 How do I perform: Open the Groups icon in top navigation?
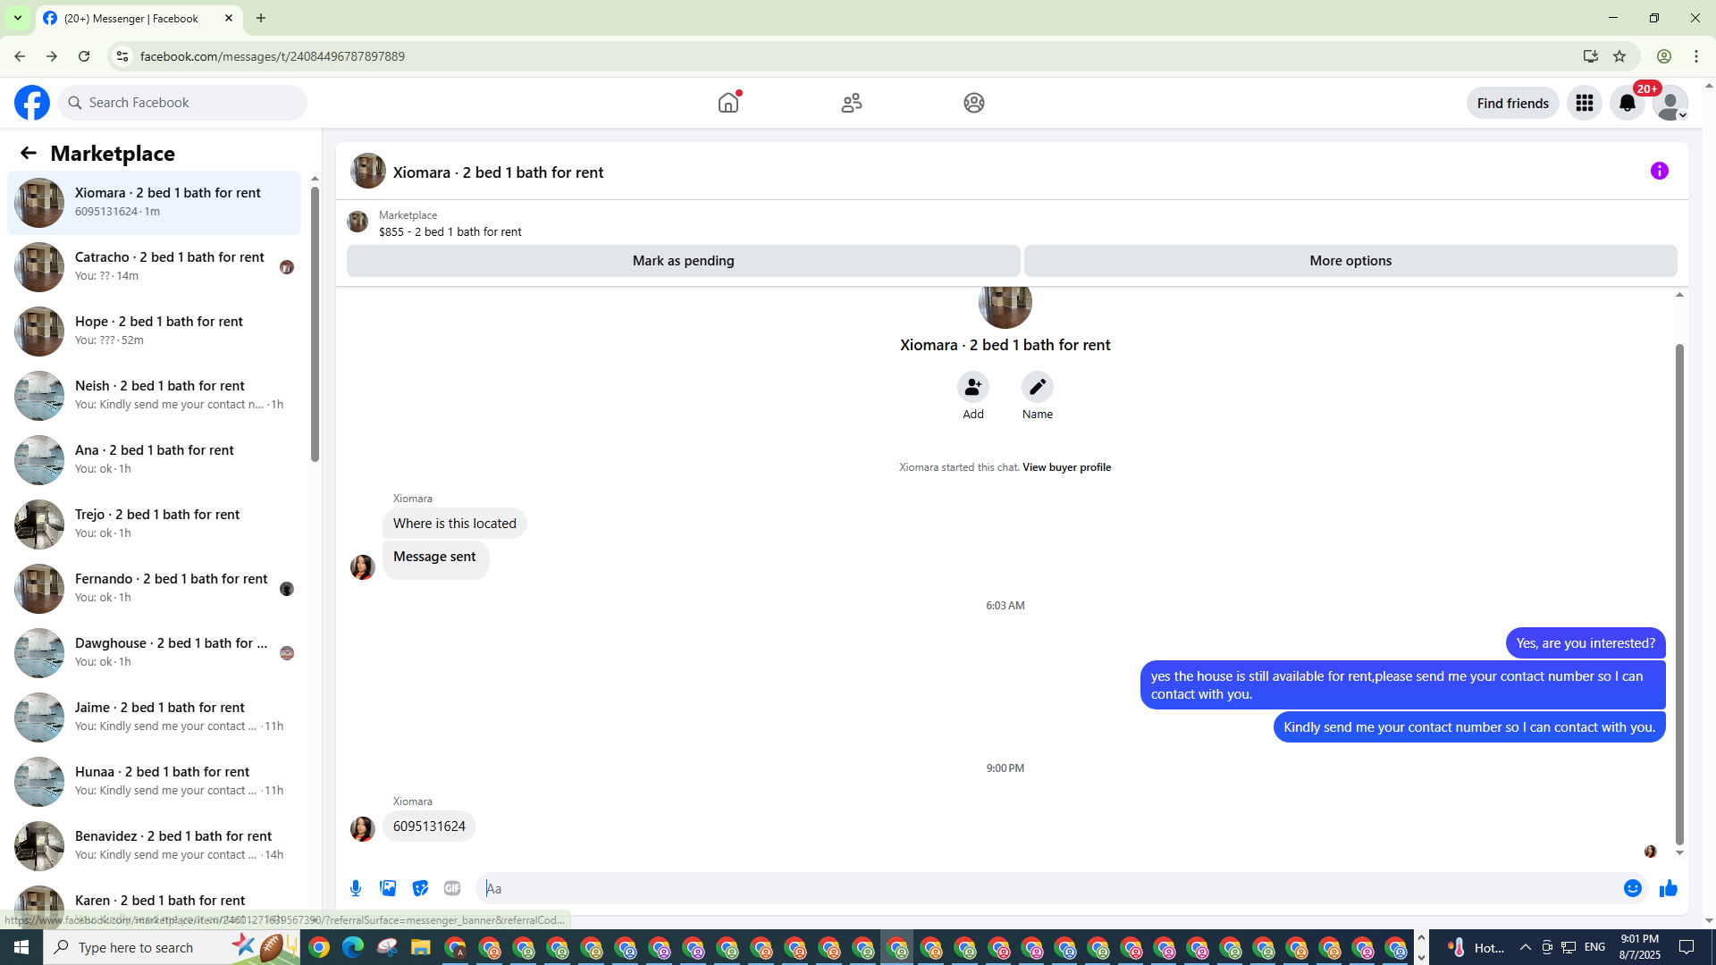click(974, 103)
